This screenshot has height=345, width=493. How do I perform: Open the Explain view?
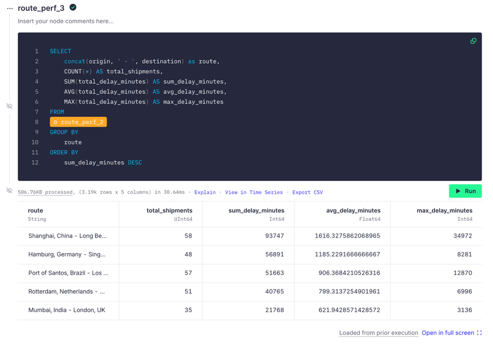205,192
